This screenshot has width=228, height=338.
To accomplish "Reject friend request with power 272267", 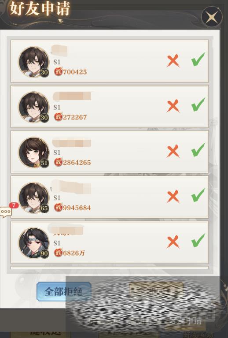I will (173, 106).
